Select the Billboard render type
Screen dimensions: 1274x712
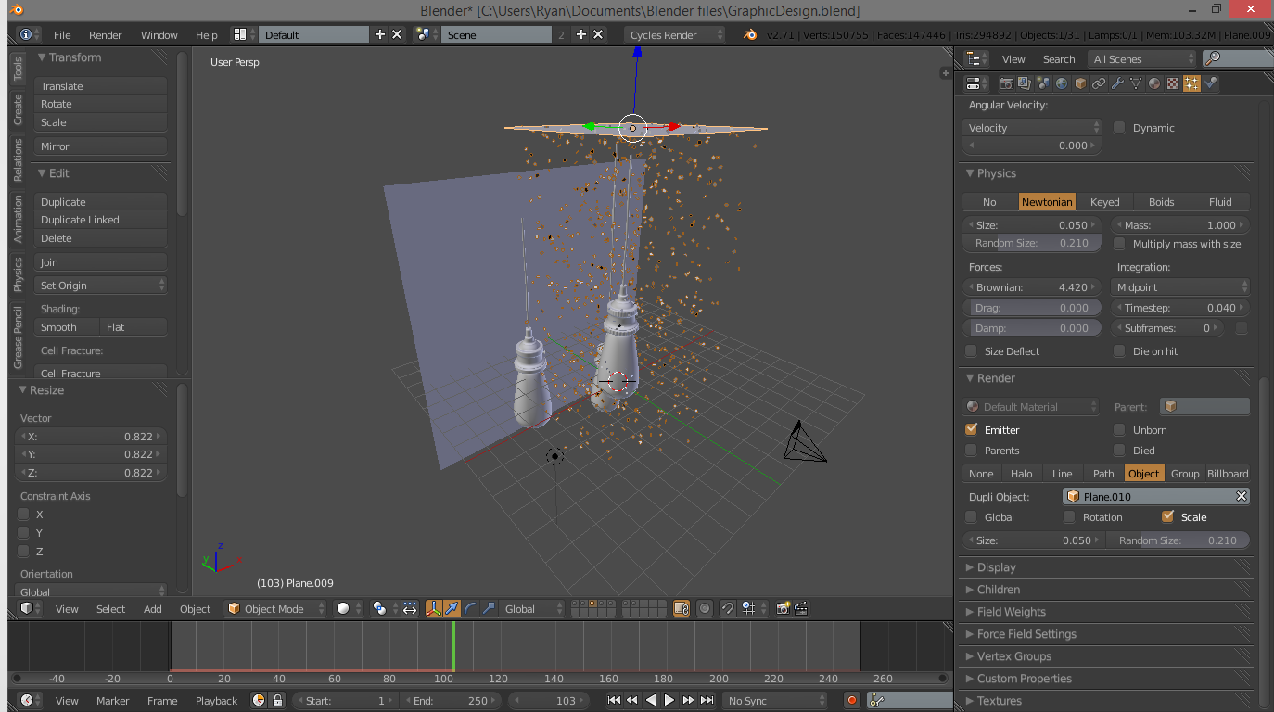pyautogui.click(x=1228, y=473)
